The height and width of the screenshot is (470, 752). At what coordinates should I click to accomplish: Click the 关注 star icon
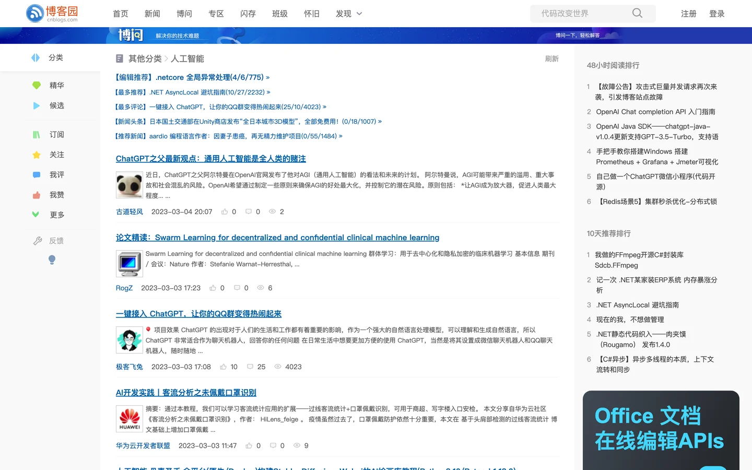coord(37,155)
